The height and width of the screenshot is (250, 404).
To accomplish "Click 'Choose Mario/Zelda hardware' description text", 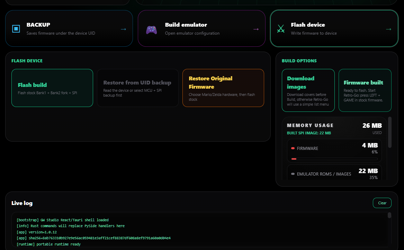I will 222,97.
